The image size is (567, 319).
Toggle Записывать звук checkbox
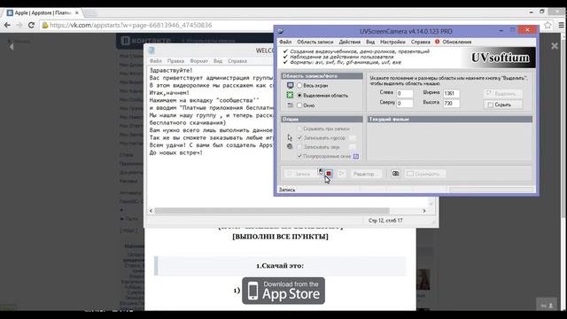pos(299,147)
